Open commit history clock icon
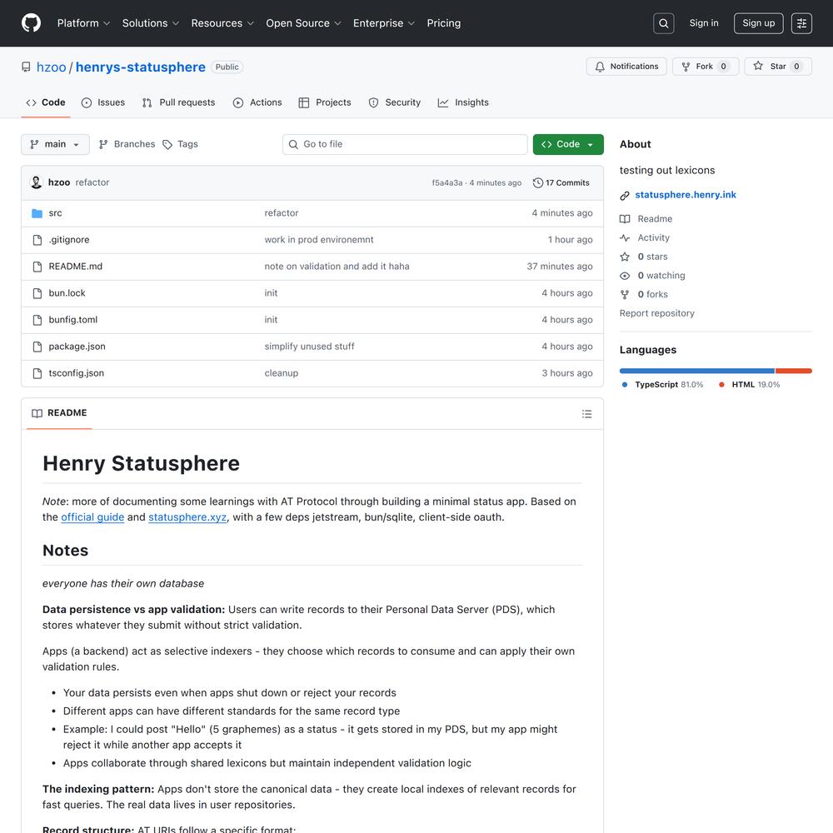Viewport: 833px width, 833px height. (x=537, y=182)
